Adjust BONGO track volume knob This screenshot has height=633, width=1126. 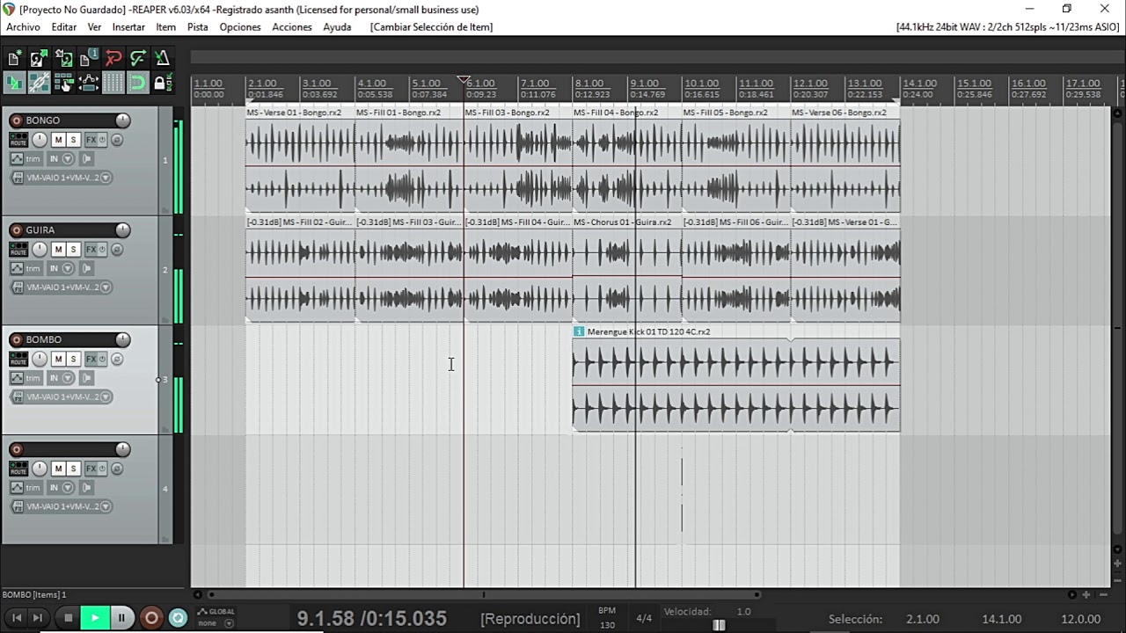(x=122, y=120)
